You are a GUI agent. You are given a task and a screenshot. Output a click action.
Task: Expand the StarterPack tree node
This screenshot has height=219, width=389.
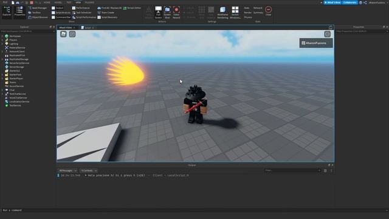pos(2,75)
